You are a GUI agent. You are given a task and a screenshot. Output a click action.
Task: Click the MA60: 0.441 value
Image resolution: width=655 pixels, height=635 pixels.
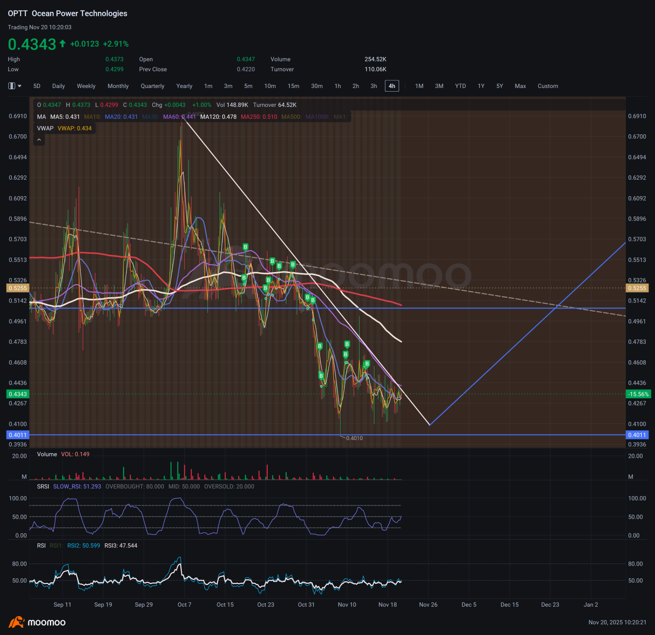[x=179, y=117]
